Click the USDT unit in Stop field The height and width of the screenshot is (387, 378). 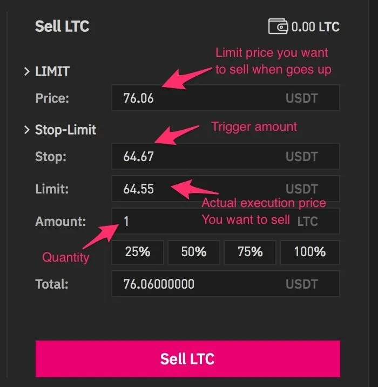click(x=302, y=157)
